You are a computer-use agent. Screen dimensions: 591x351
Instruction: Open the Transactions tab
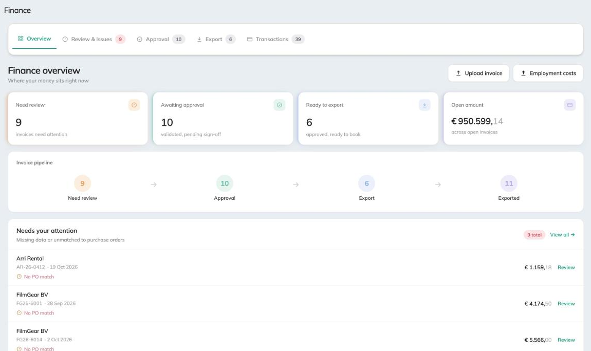275,39
